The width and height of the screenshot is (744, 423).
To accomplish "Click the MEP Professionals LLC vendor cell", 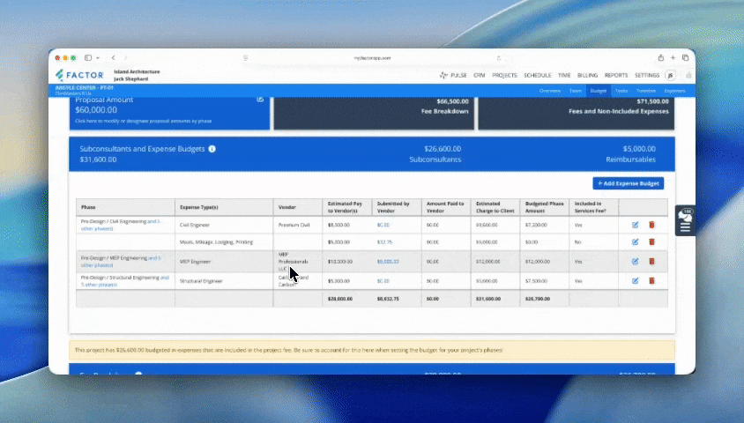I will [297, 262].
